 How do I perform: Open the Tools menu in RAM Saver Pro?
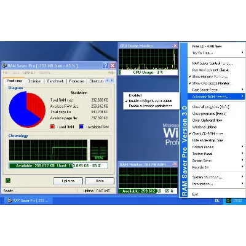(15, 73)
